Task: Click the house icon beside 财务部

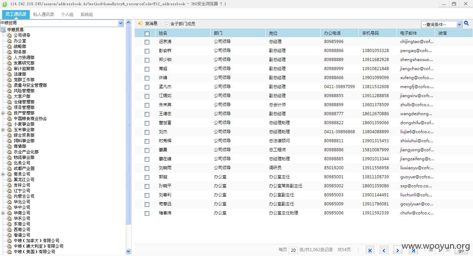Action: click(x=9, y=52)
